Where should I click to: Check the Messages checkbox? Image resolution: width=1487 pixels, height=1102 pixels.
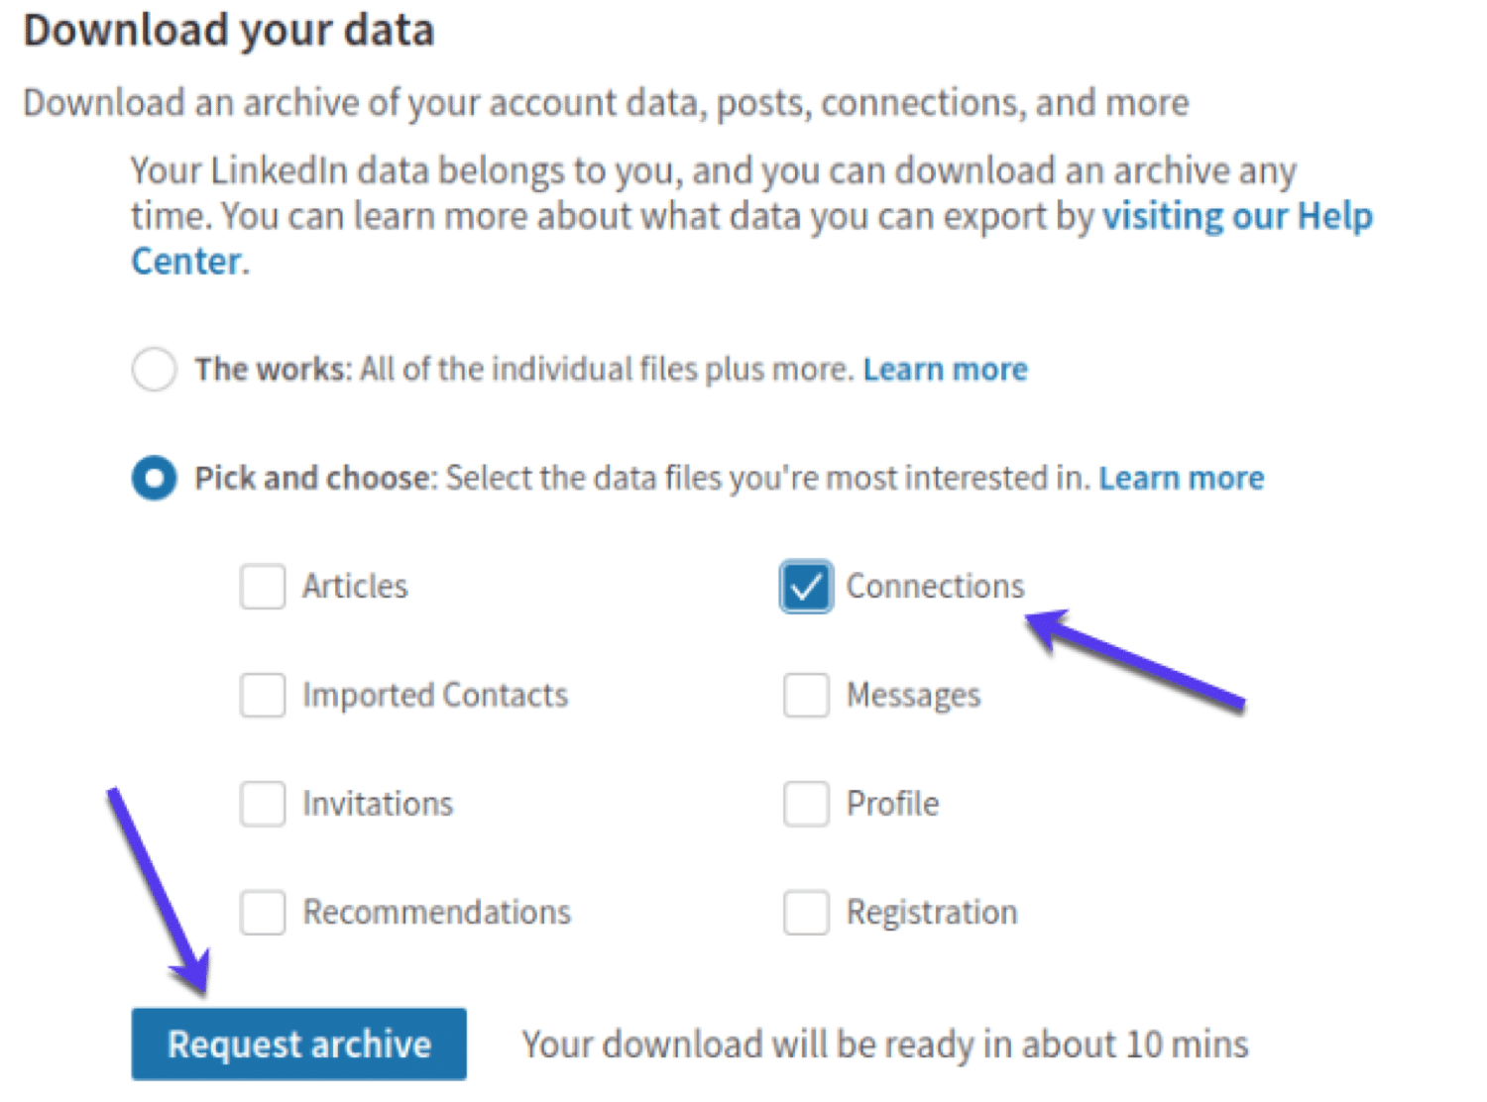pyautogui.click(x=806, y=696)
